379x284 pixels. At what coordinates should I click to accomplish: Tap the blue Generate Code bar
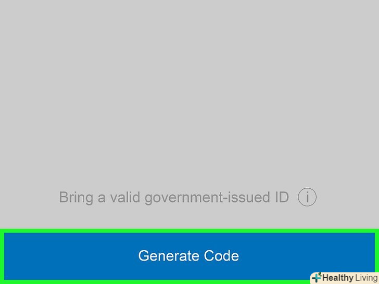coord(189,256)
